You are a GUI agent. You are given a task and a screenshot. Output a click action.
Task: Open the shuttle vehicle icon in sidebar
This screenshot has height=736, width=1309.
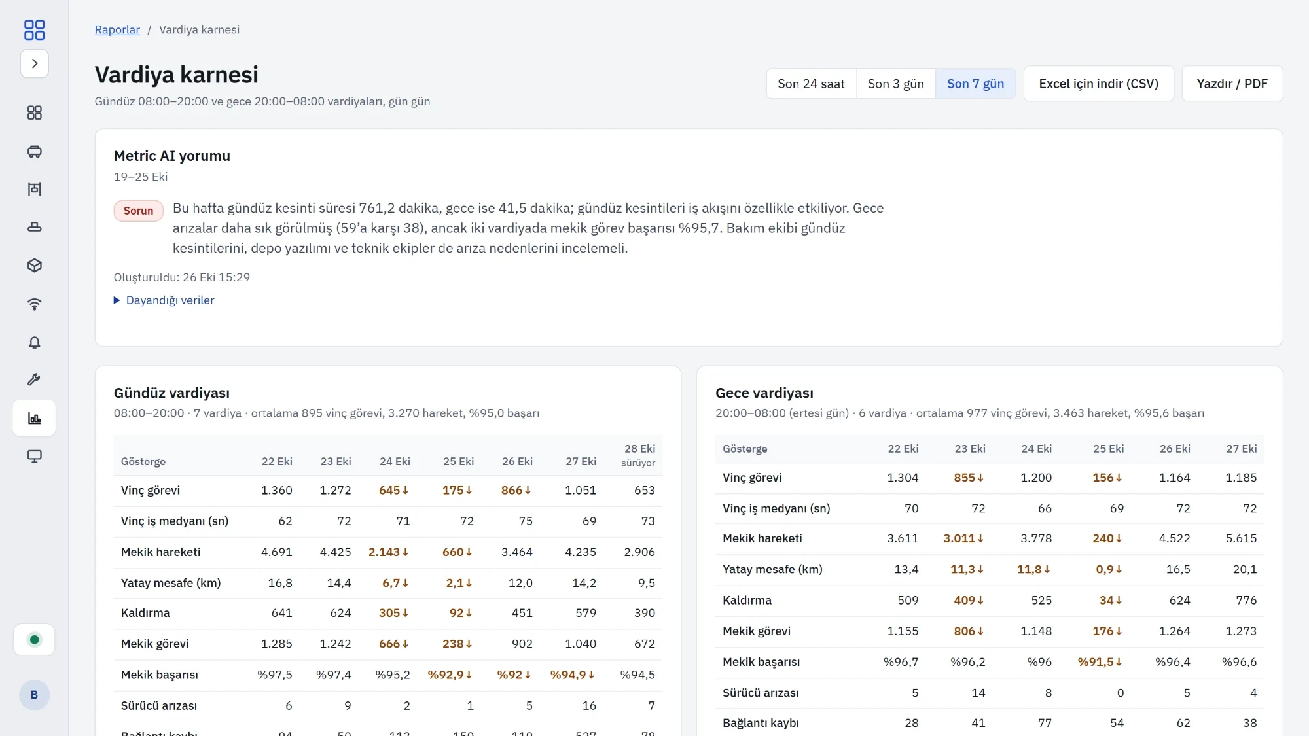(x=35, y=151)
